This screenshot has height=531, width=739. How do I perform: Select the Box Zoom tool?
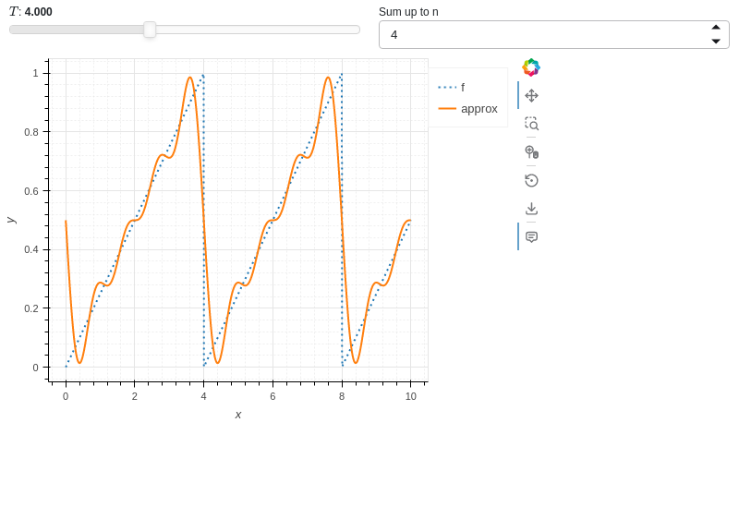point(532,124)
